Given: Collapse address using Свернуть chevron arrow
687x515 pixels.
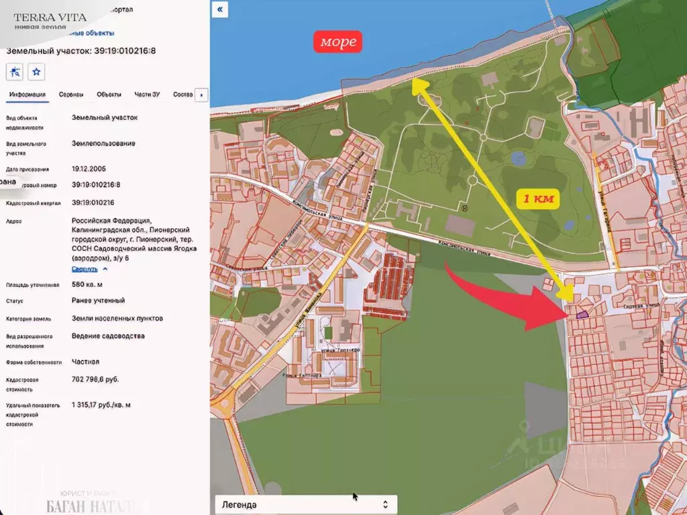Looking at the screenshot, I should (x=105, y=269).
